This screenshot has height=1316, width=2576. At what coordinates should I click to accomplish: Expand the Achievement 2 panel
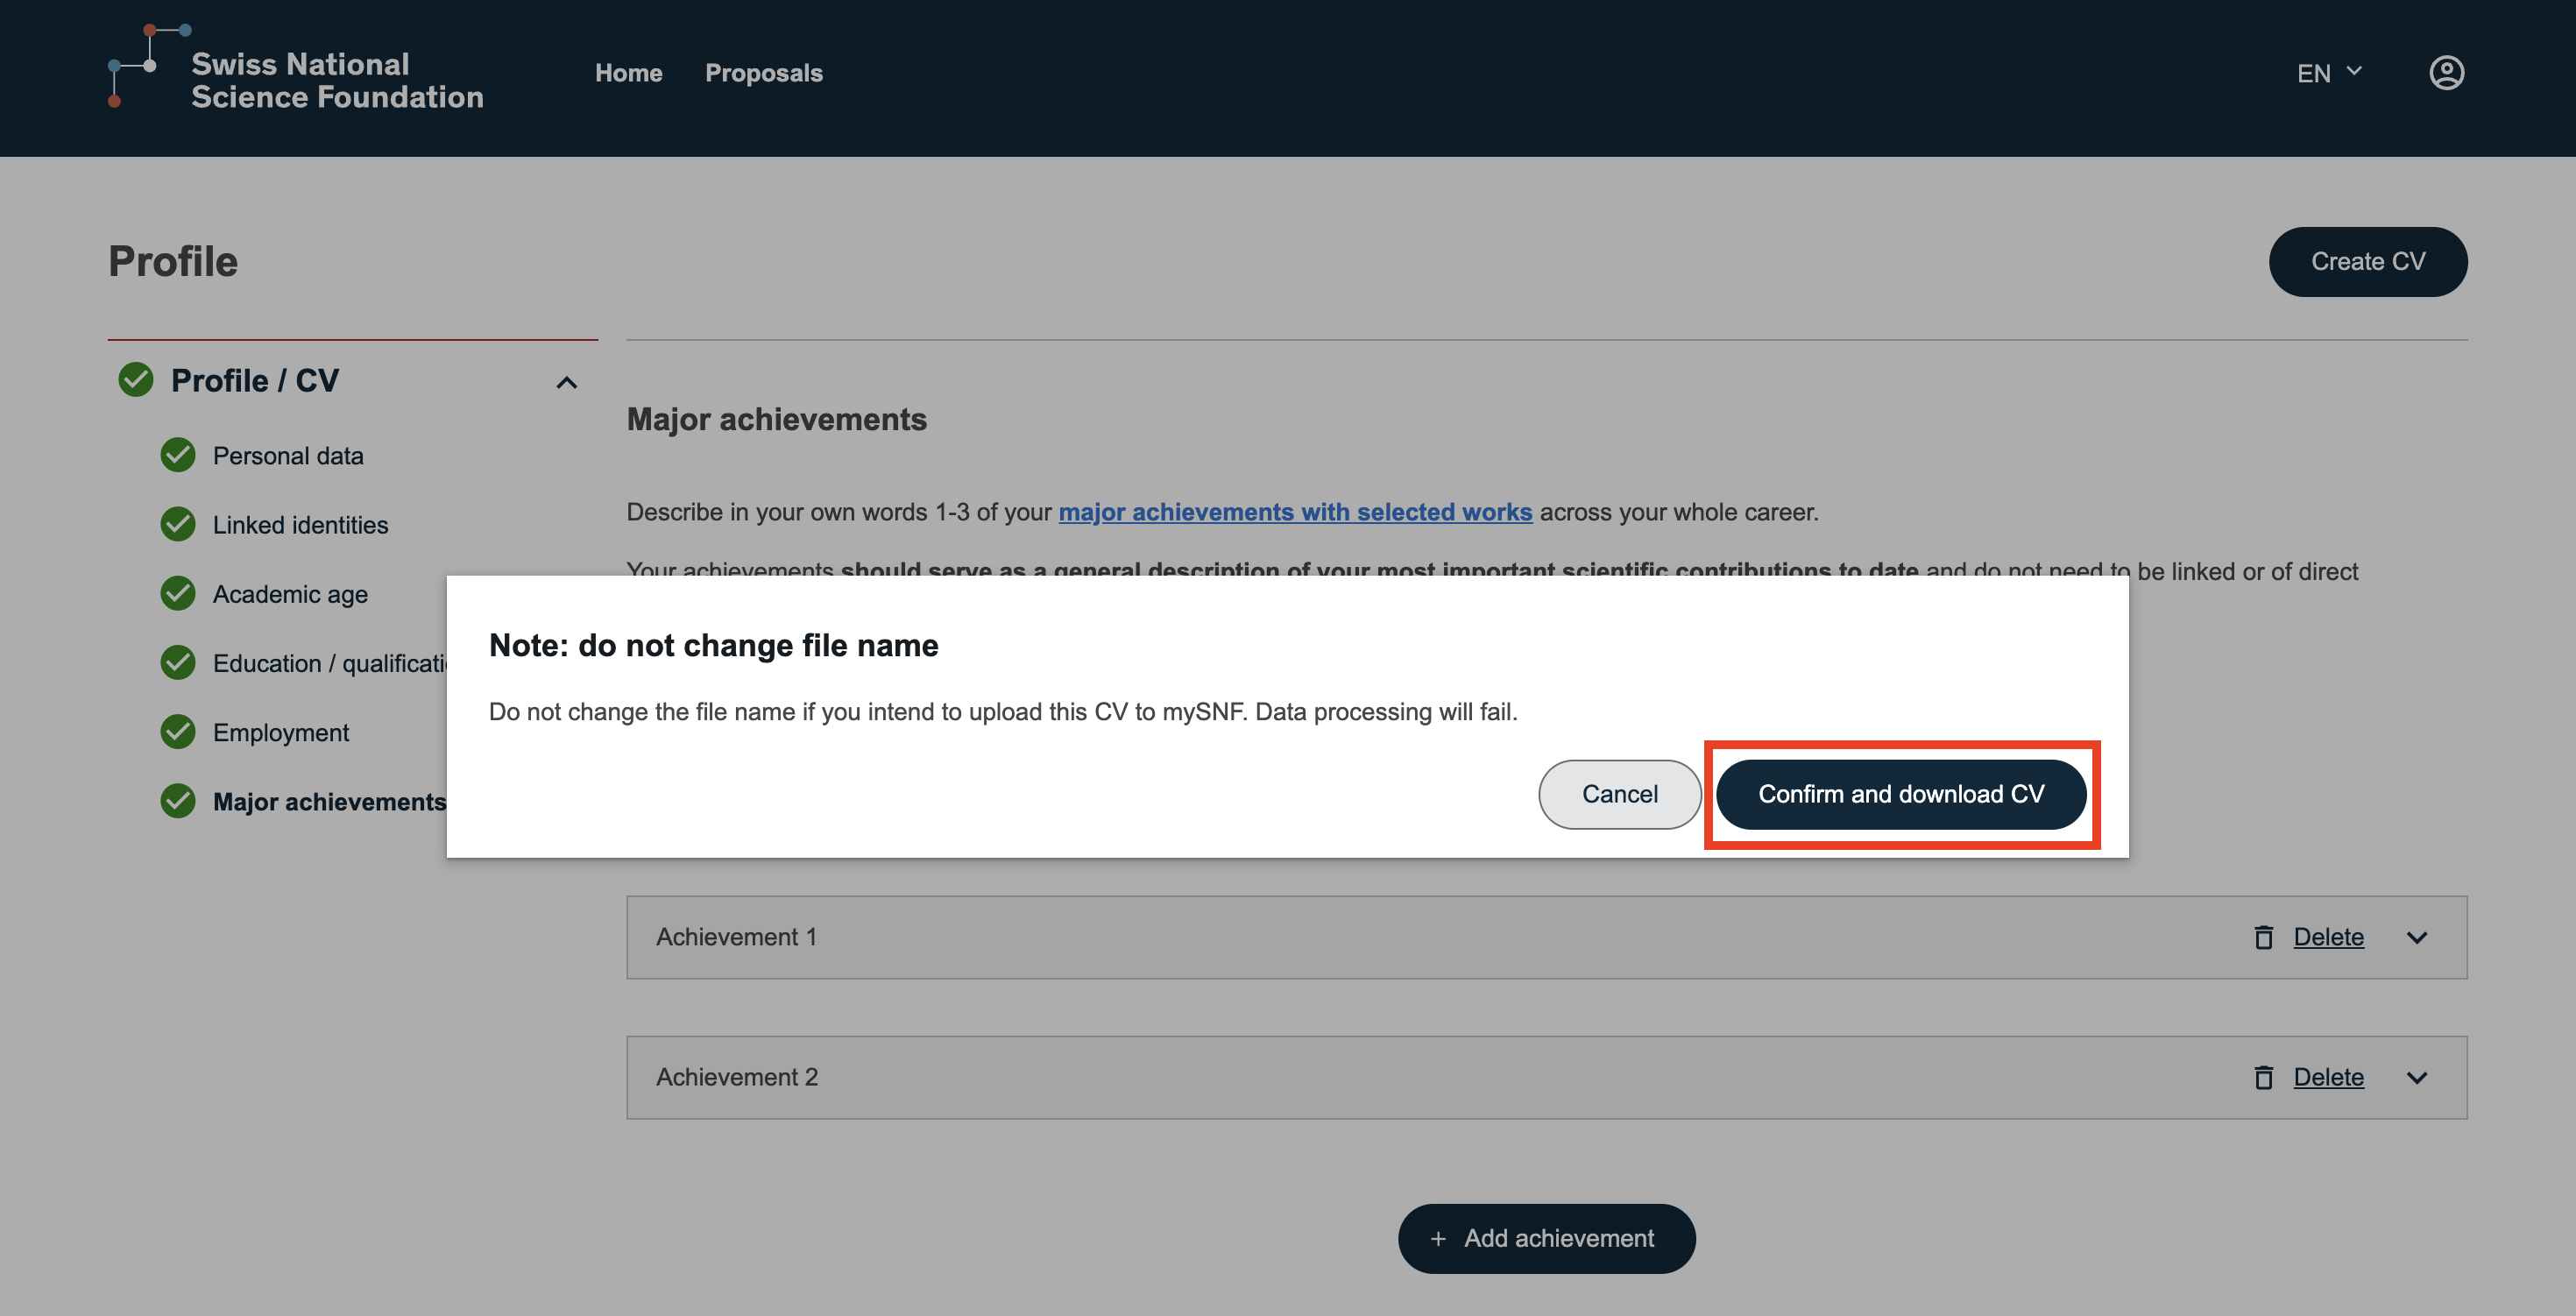(x=2416, y=1077)
